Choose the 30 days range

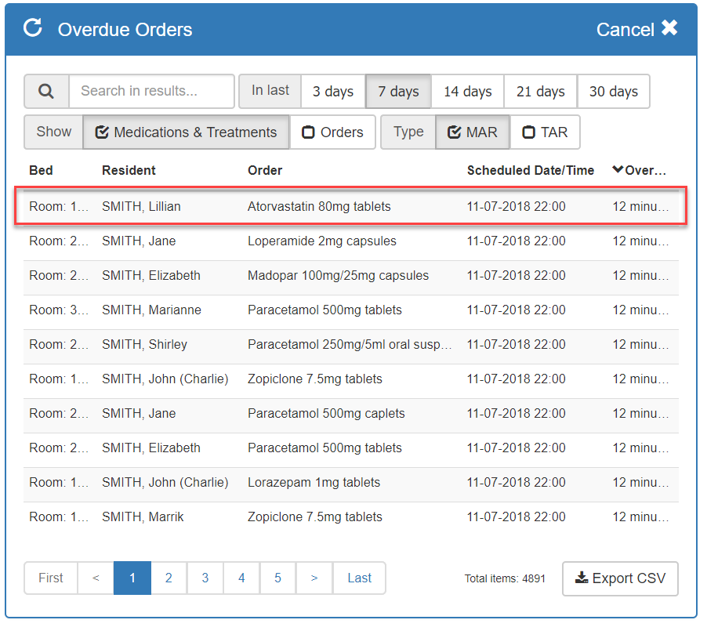click(x=613, y=92)
